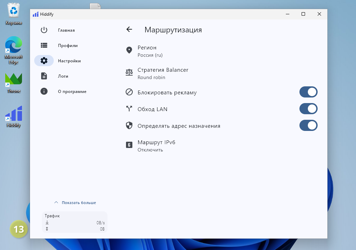The height and width of the screenshot is (250, 356).
Task: Click the Отключить value under Маршрут IPv6
Action: pyautogui.click(x=150, y=150)
